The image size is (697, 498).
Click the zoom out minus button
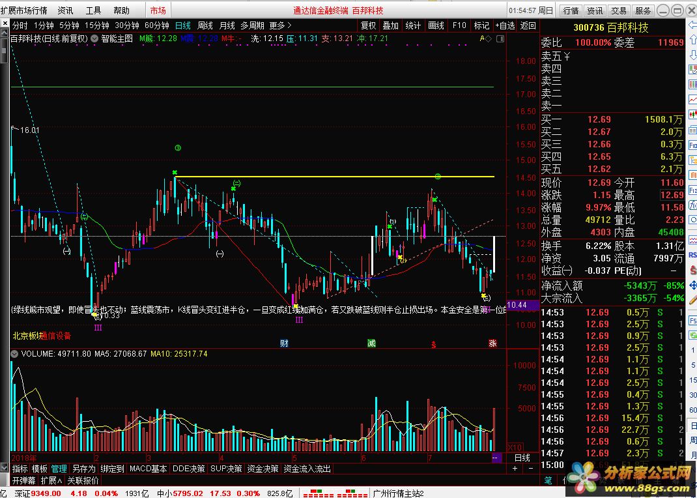pos(530,468)
